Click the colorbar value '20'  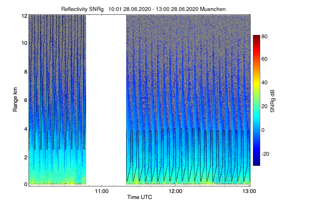[x=265, y=106]
